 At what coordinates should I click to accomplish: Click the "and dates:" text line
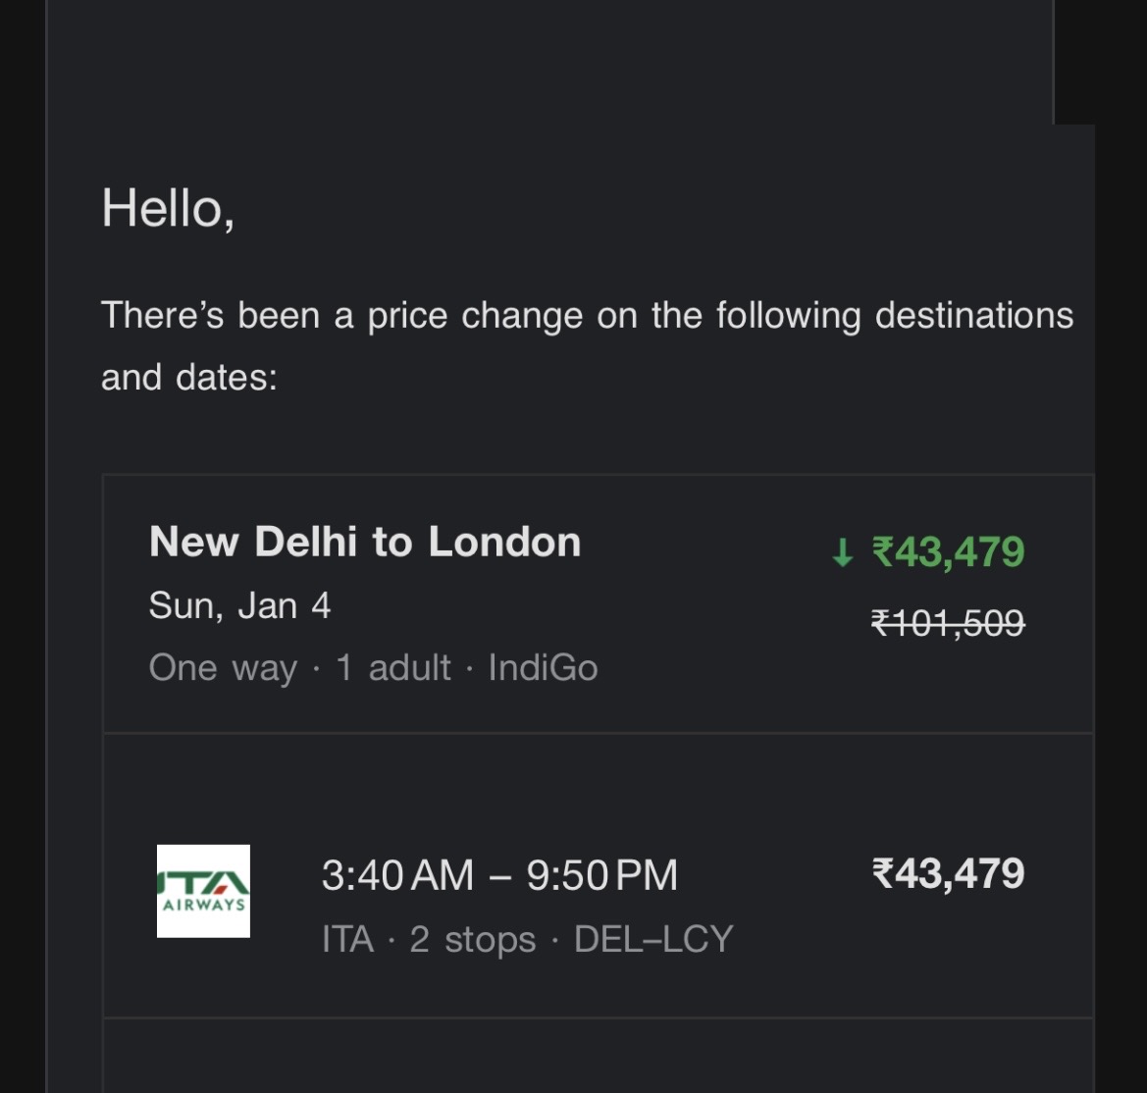189,378
